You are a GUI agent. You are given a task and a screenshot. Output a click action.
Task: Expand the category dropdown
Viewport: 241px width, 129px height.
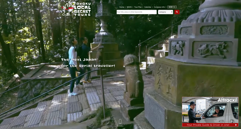(166, 12)
